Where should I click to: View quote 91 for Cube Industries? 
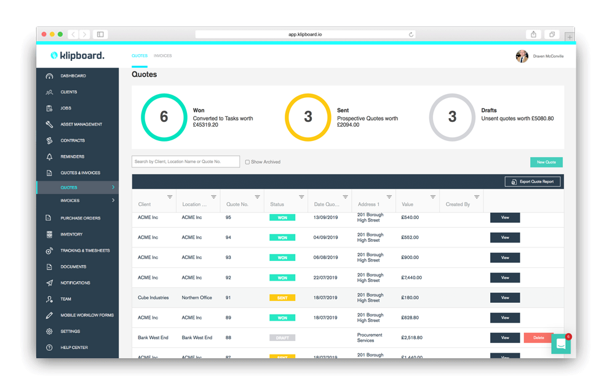pyautogui.click(x=505, y=297)
